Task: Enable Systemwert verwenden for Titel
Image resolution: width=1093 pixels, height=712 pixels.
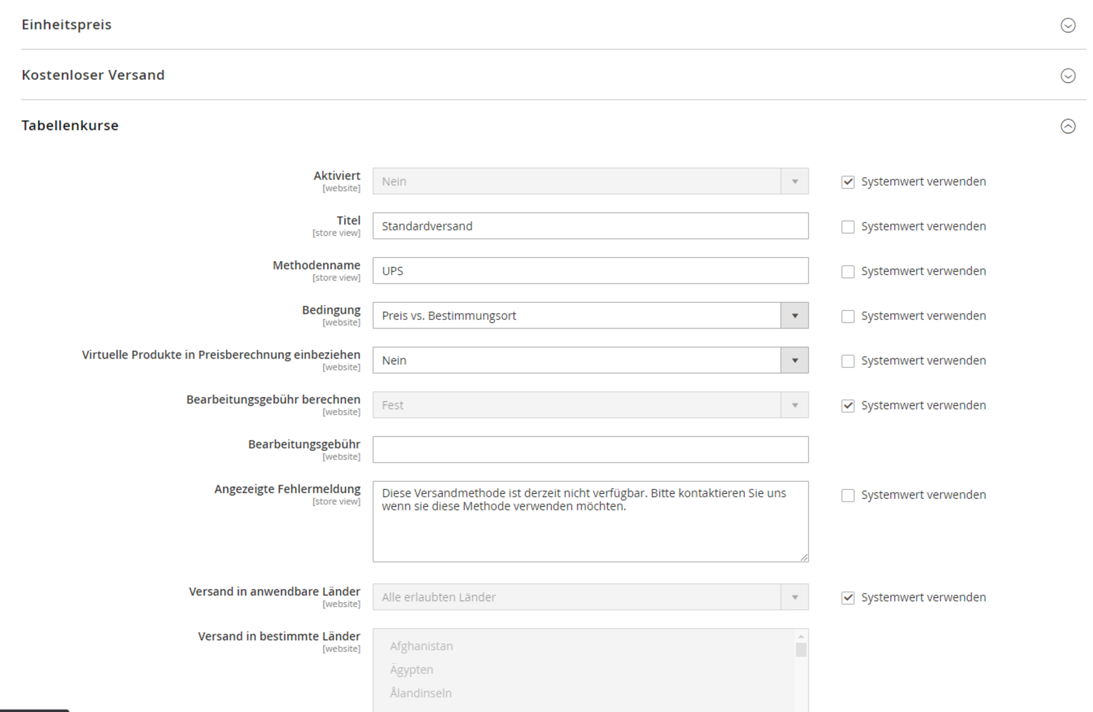Action: 848,227
